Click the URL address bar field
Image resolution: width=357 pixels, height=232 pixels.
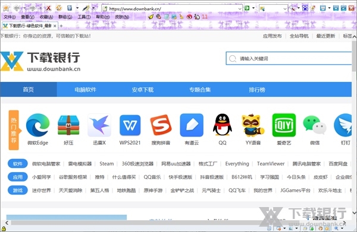point(172,9)
